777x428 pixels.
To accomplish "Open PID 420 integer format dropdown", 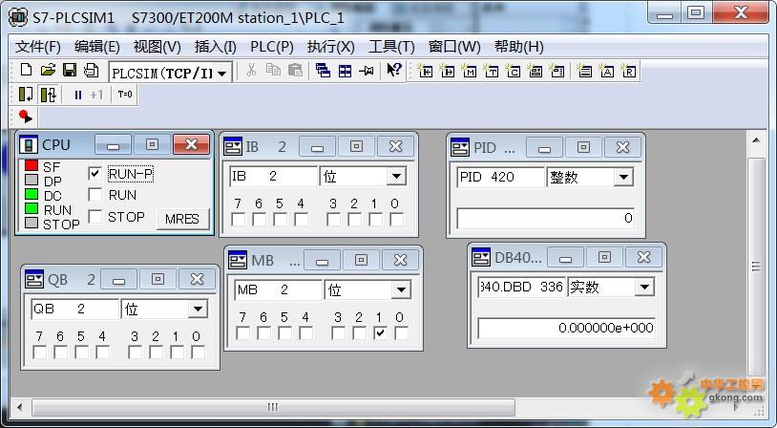I will tap(623, 177).
